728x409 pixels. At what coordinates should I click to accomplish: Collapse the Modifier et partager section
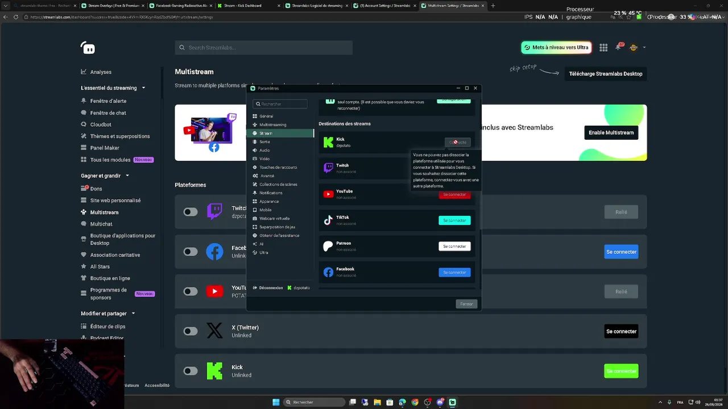[x=133, y=314]
